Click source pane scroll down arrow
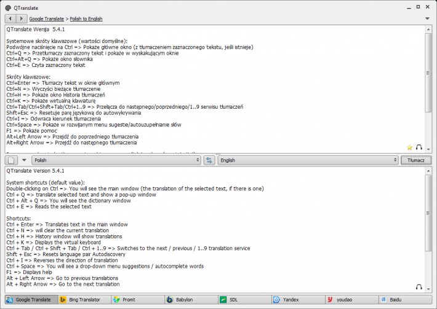This screenshot has height=309, width=437. point(428,149)
